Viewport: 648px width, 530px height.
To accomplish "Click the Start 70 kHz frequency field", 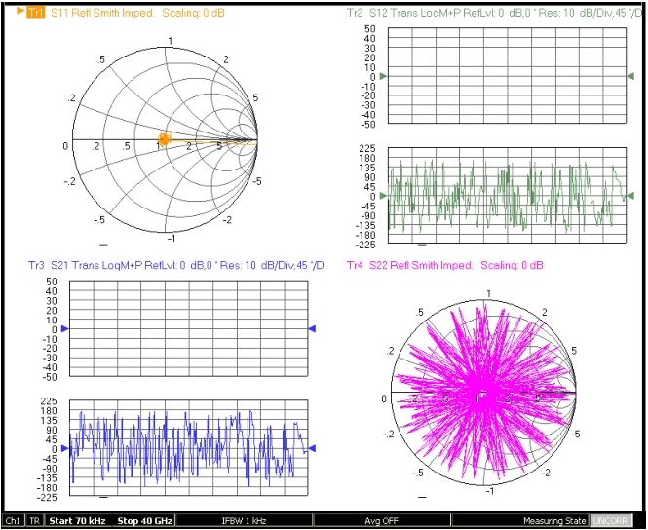I will point(79,521).
